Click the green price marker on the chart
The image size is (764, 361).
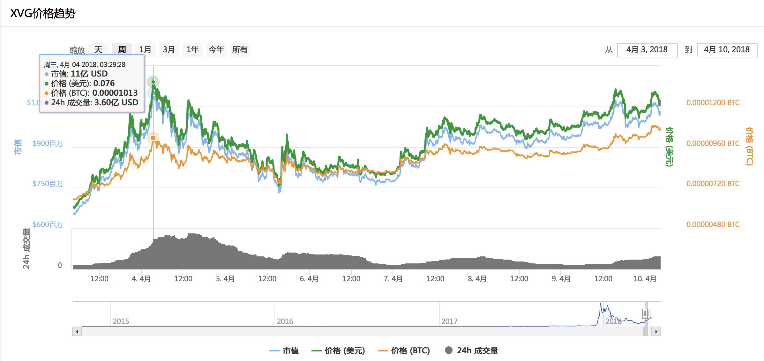click(153, 82)
